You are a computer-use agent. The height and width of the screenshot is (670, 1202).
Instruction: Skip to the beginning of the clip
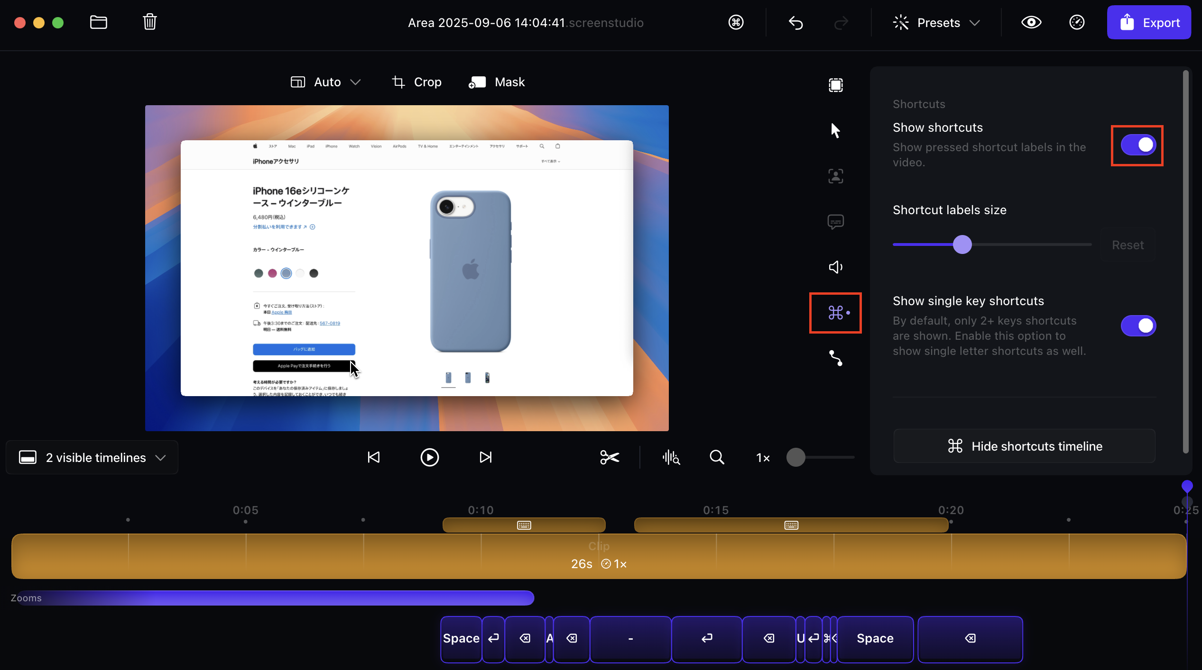click(x=373, y=457)
